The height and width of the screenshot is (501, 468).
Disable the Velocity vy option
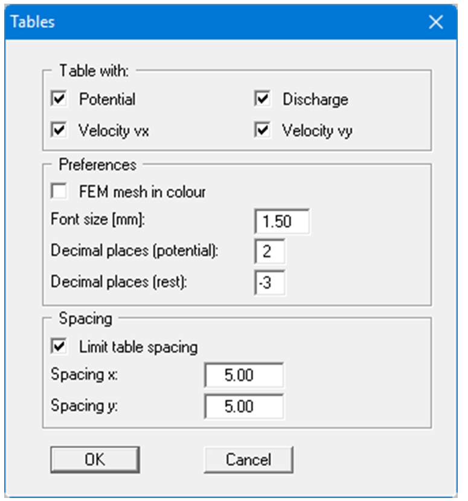point(262,131)
